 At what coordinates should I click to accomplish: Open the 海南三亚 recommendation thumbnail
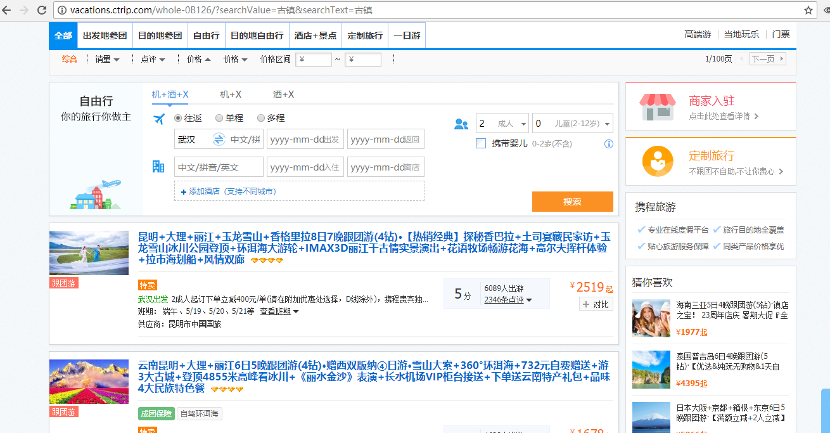click(651, 318)
